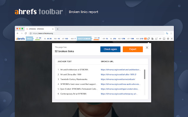Click anchor text 'Open Ended: SFMOMA's Permanent Colle...'
The width and height of the screenshot is (188, 117).
[x=79, y=89]
